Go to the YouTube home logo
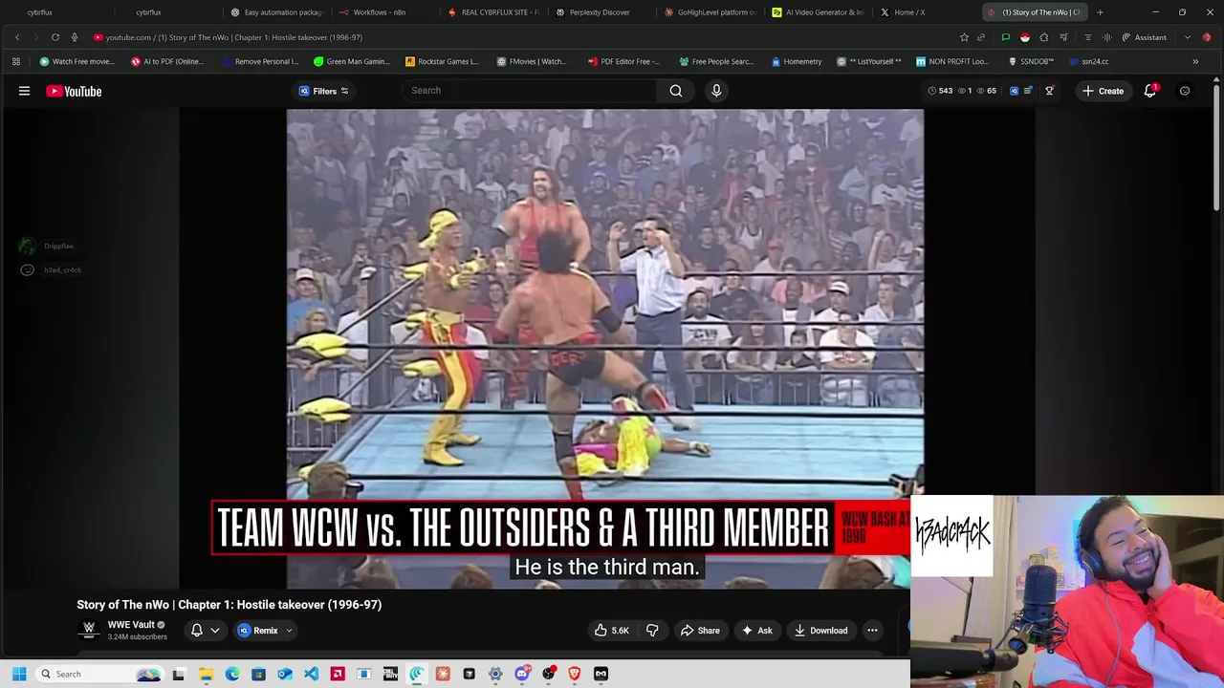This screenshot has height=688, width=1224. [x=74, y=91]
